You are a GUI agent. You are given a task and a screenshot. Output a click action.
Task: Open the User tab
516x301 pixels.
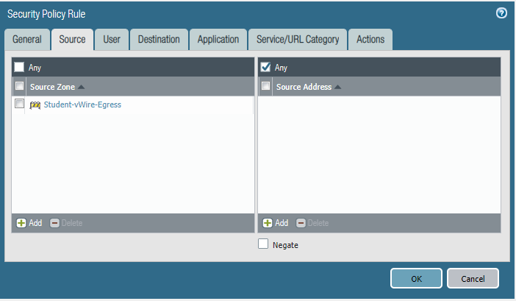pyautogui.click(x=112, y=40)
